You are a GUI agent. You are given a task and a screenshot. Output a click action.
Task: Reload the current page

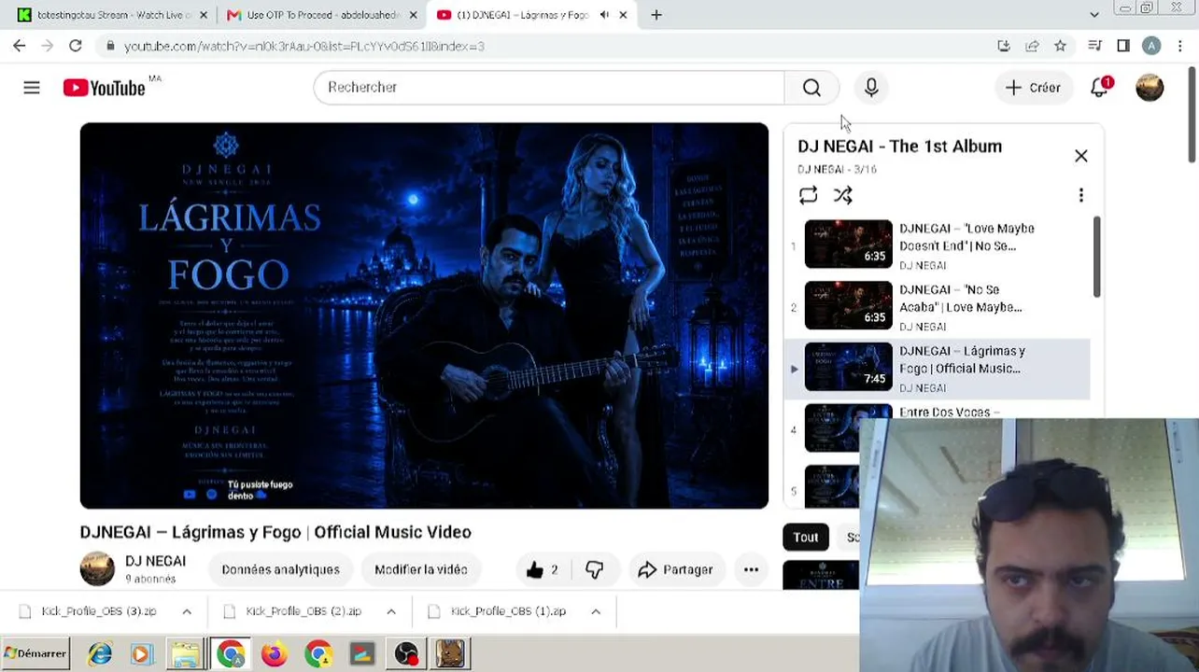(76, 46)
